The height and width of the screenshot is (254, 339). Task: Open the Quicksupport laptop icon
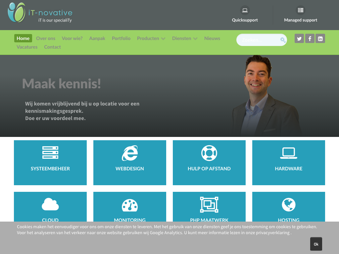245,10
